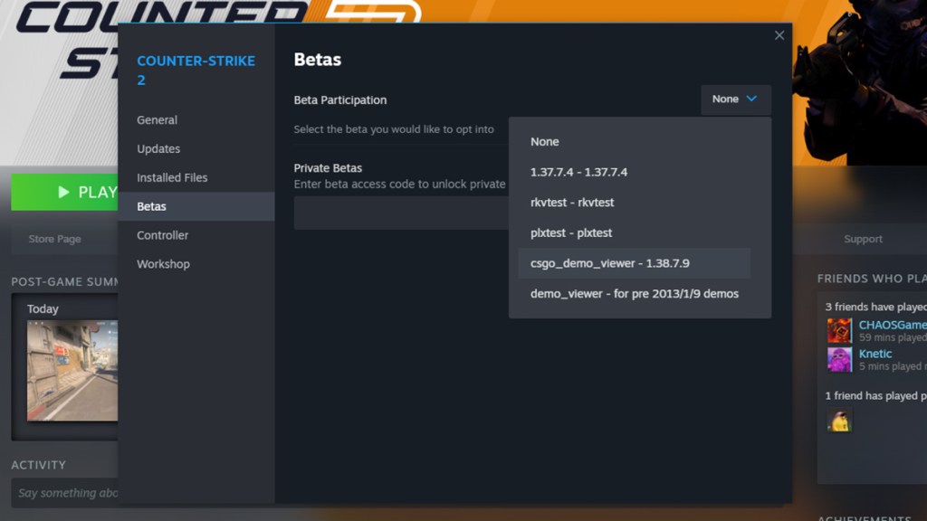Click Knetic's purple friend avatar
Image resolution: width=927 pixels, height=521 pixels.
(x=838, y=359)
